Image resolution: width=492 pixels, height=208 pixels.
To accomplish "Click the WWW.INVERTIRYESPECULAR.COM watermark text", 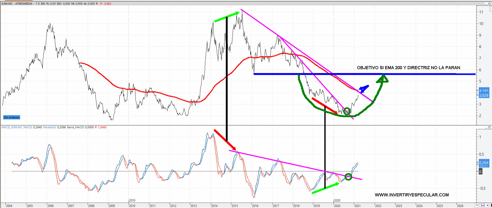I will coord(412,195).
